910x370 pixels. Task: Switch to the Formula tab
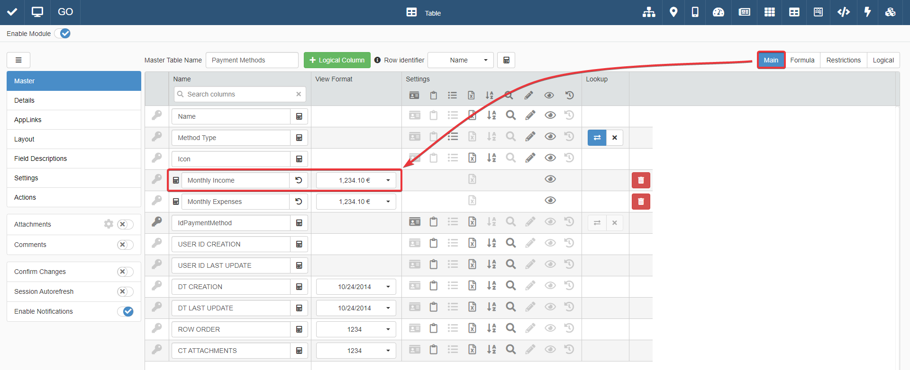pyautogui.click(x=802, y=60)
